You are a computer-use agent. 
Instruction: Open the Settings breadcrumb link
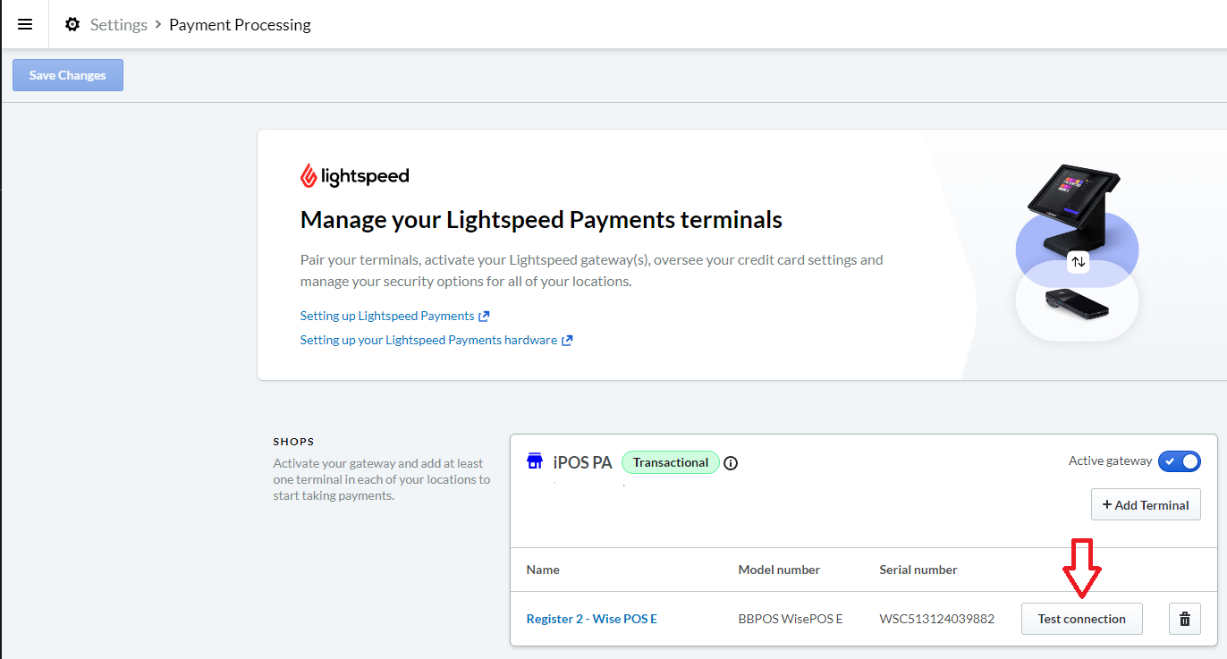click(x=119, y=24)
